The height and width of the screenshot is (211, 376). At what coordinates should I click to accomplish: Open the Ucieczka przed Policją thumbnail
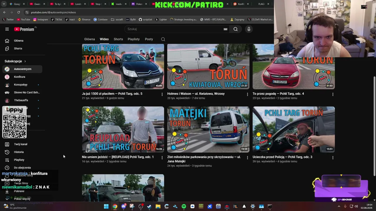(294, 129)
